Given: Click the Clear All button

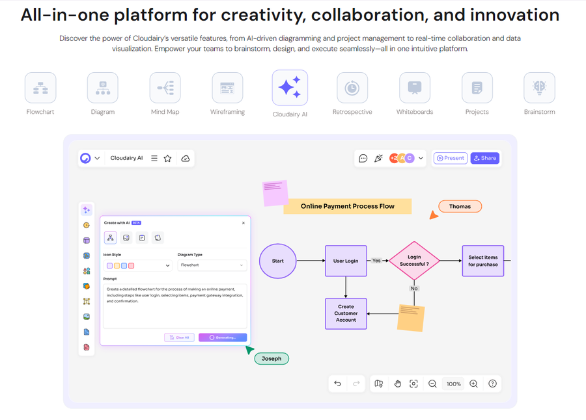Looking at the screenshot, I should coord(180,337).
